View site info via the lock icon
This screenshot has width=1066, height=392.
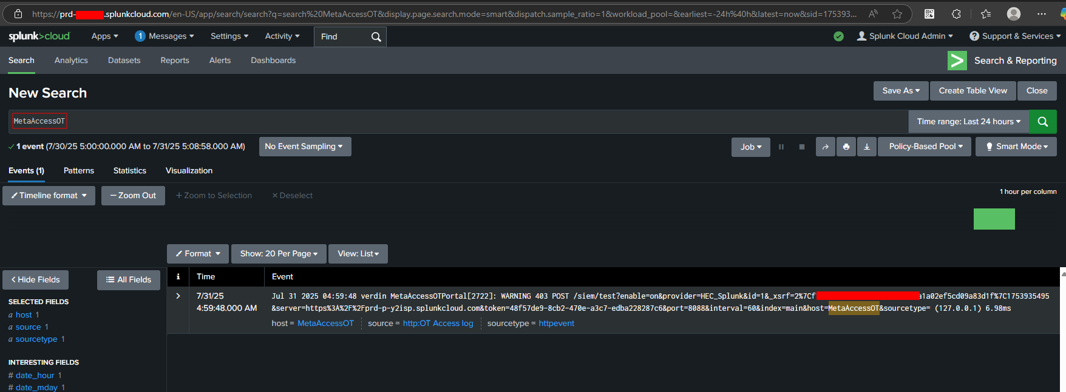(x=18, y=14)
